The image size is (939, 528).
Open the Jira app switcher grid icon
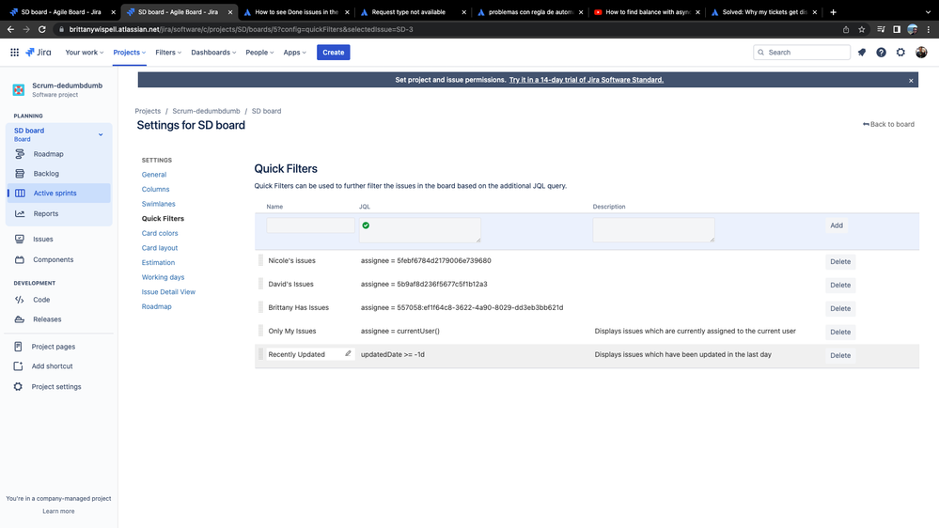click(14, 52)
